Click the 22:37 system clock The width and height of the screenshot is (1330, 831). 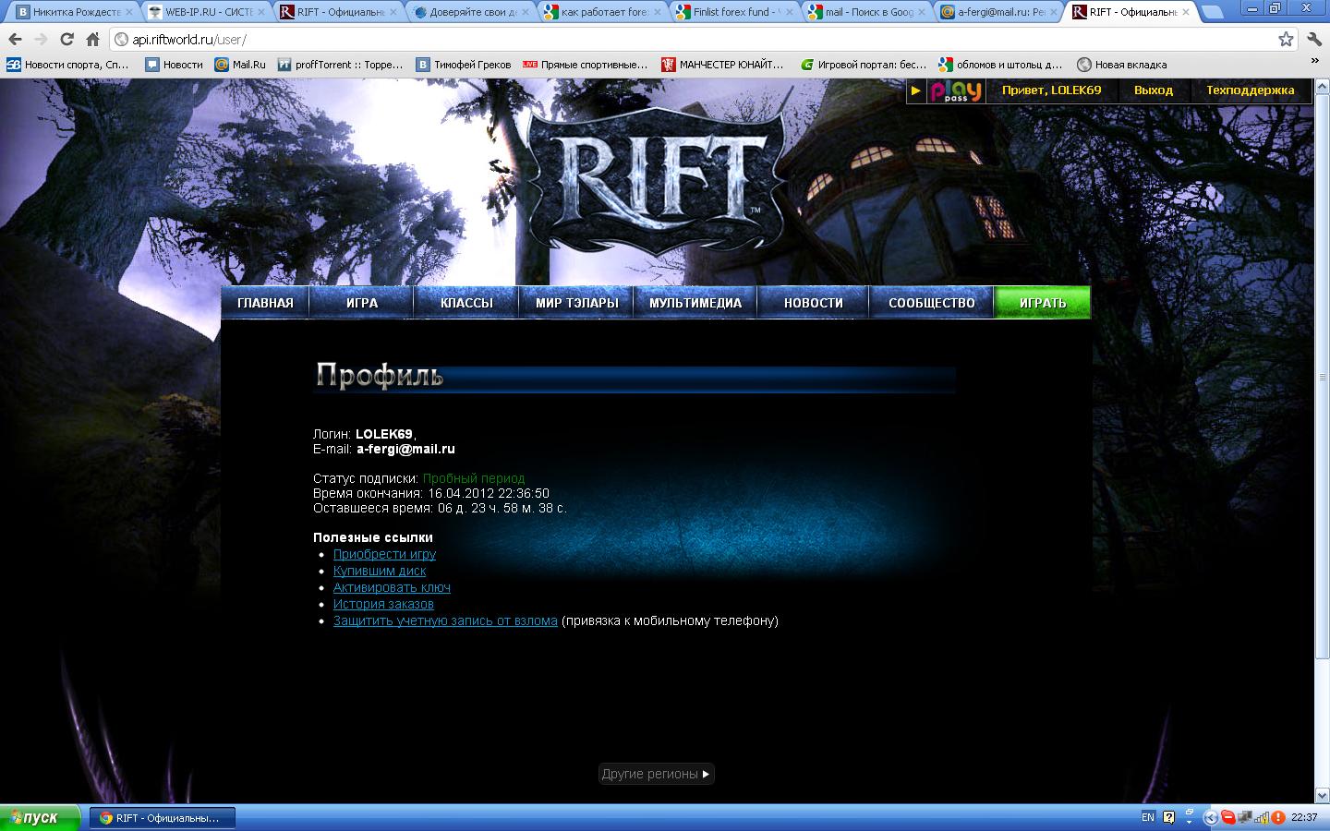pyautogui.click(x=1304, y=817)
